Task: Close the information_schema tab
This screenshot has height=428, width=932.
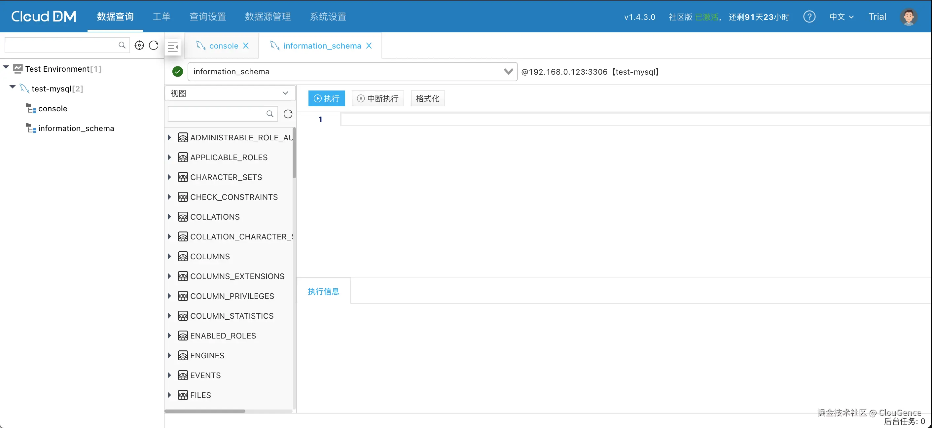Action: (369, 46)
